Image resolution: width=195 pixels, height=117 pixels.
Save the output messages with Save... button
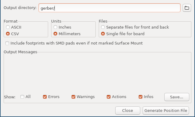(177, 97)
